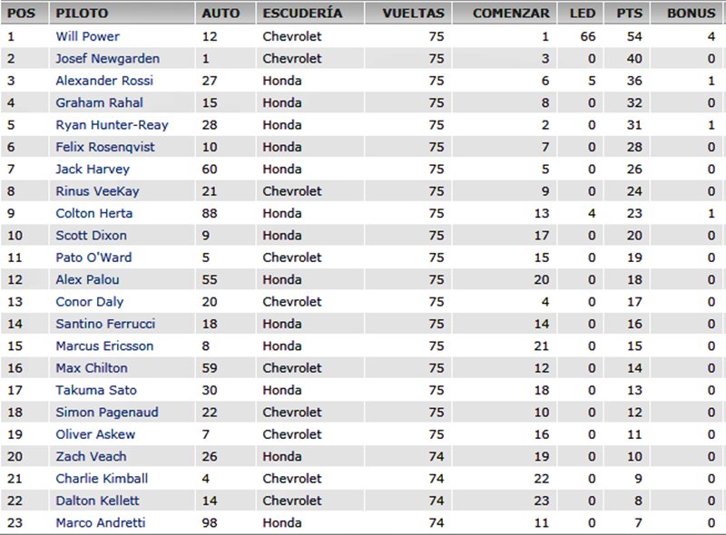This screenshot has height=535, width=726.
Task: Click the Pato O'Ward link
Action: click(93, 258)
